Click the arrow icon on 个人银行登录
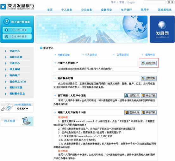175x161 pixels. 6,30
